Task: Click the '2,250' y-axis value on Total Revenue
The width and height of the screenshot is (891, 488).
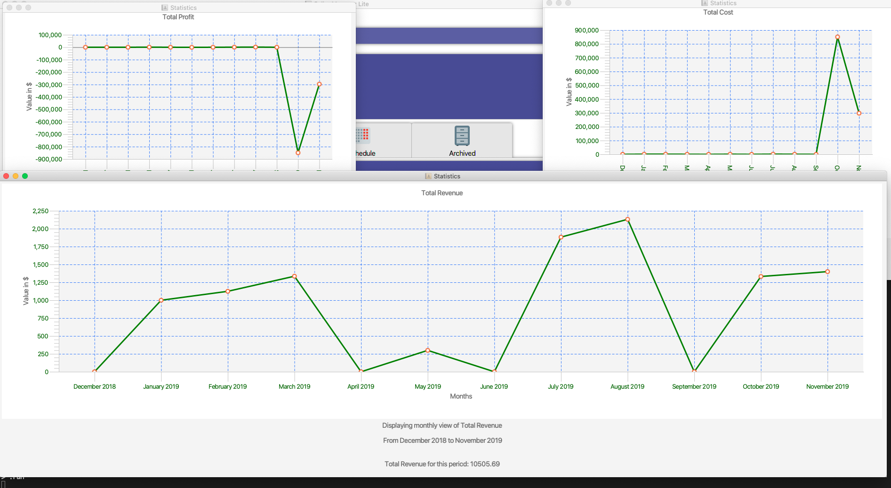Action: 40,211
